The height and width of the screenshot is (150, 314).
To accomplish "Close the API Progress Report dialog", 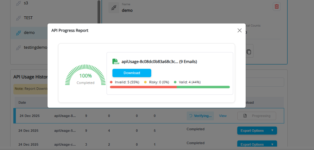I will point(239,31).
